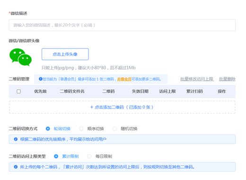The height and width of the screenshot is (180, 246).
Task: Click the 失效日期 column header
Action: pos(140,91)
